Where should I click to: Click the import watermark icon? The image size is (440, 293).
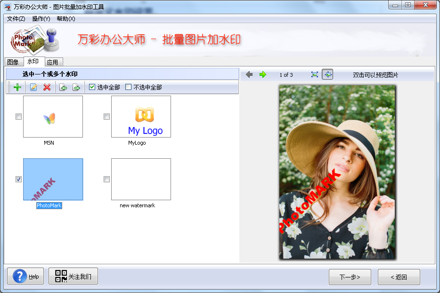point(63,87)
